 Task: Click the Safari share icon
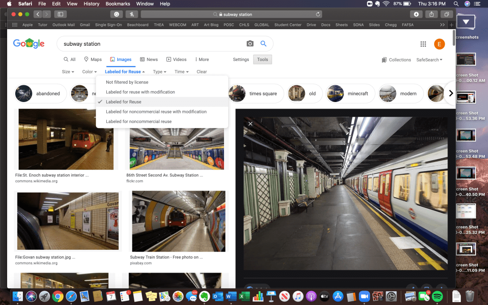tap(431, 14)
